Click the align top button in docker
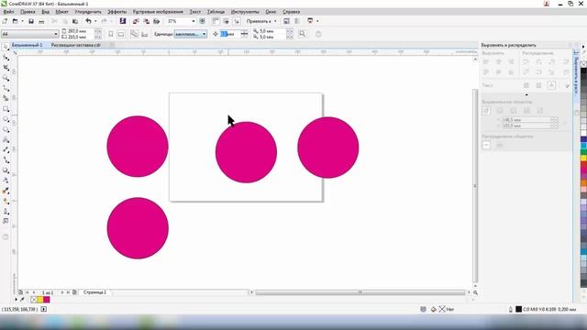Image resolution: width=587 pixels, height=330 pixels. [486, 71]
